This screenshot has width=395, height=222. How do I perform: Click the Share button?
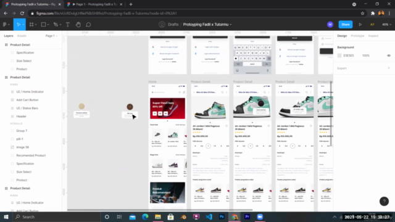click(346, 25)
